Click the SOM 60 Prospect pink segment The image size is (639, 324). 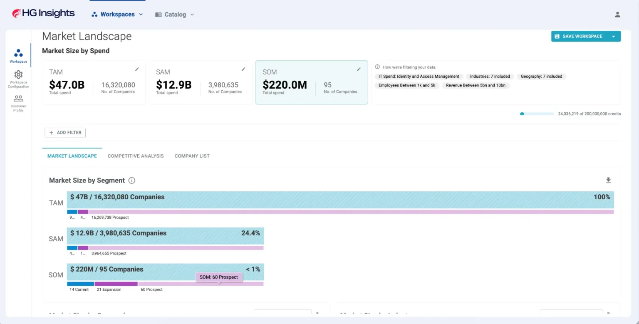(201, 284)
